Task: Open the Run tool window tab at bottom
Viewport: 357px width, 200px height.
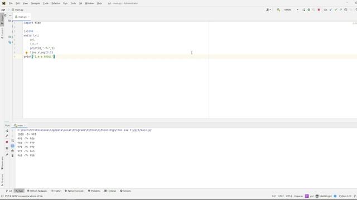Action: pyautogui.click(x=19, y=191)
